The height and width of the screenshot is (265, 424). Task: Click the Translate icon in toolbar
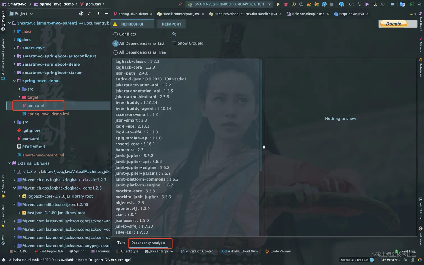pos(402,4)
